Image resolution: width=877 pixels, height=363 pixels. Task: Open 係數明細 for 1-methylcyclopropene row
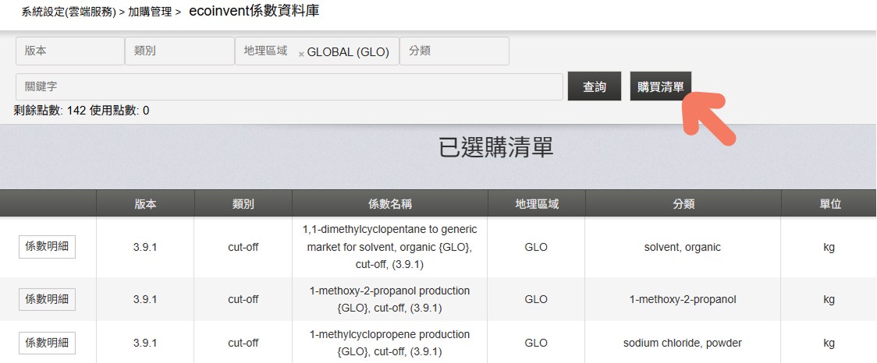[47, 343]
